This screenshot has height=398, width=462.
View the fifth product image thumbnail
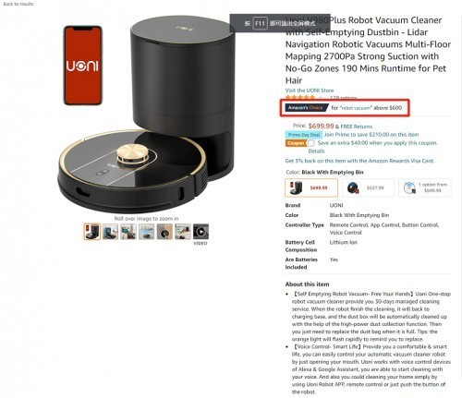coord(164,232)
